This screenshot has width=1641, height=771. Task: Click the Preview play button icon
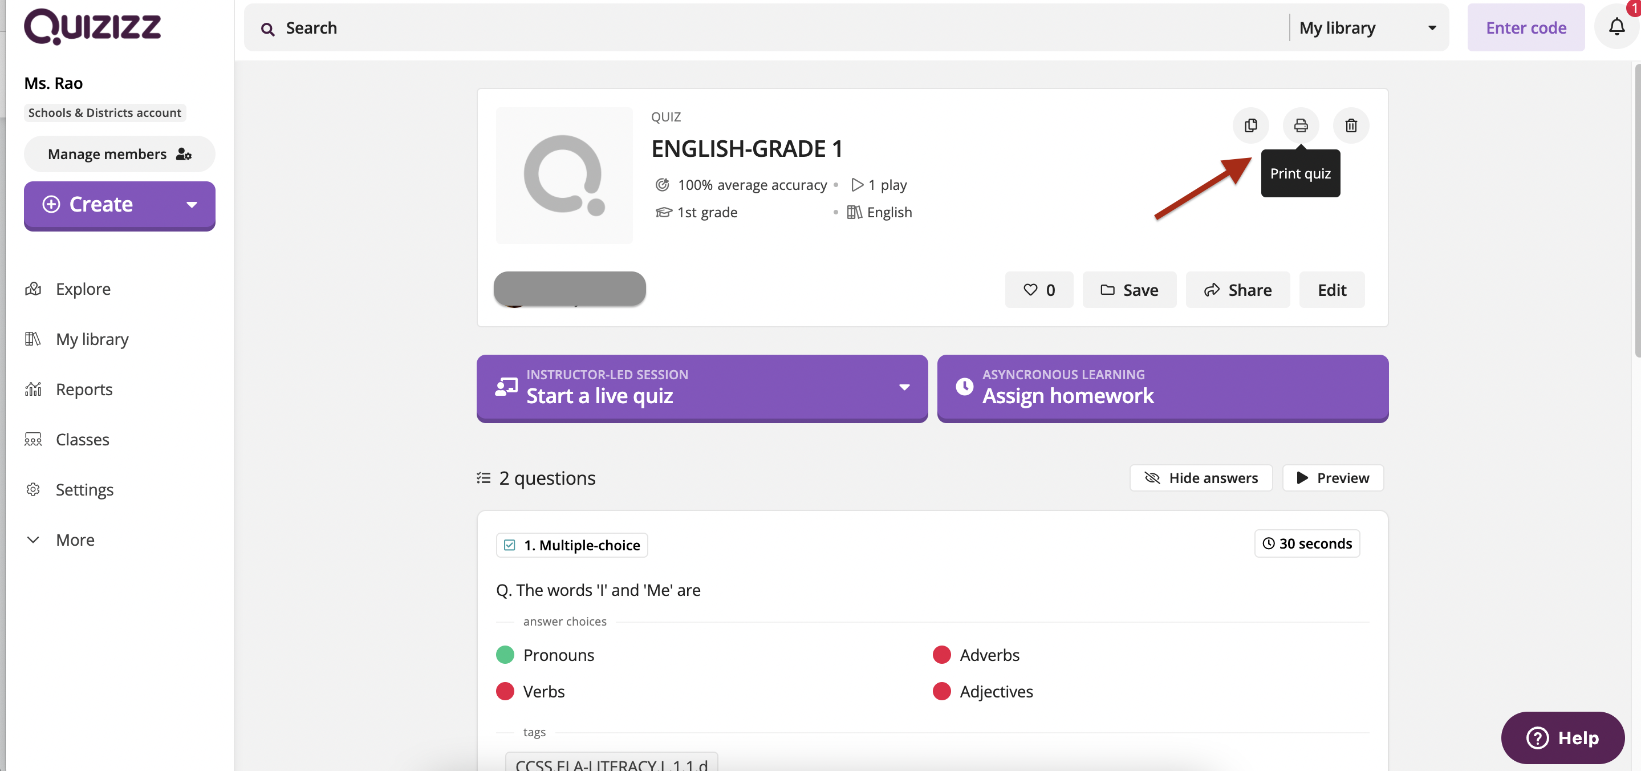(x=1302, y=478)
